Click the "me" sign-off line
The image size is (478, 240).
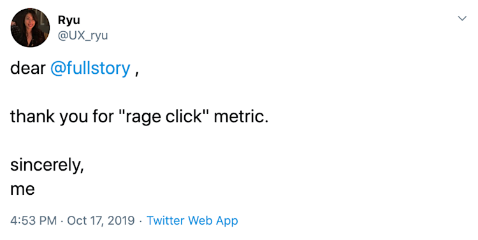click(x=22, y=190)
